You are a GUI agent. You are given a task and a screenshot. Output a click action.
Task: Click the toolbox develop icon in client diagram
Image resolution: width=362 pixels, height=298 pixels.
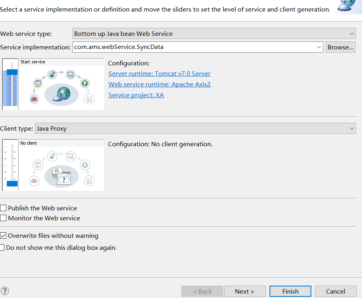click(34, 181)
